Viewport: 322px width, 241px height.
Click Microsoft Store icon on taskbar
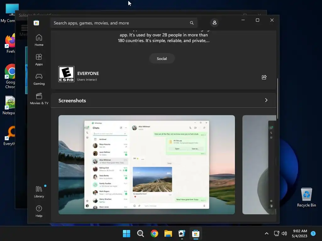click(x=196, y=233)
